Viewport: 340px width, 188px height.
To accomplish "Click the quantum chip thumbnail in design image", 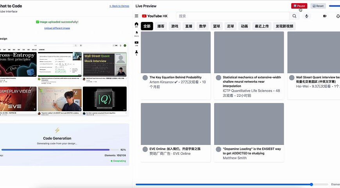I will pos(105,99).
